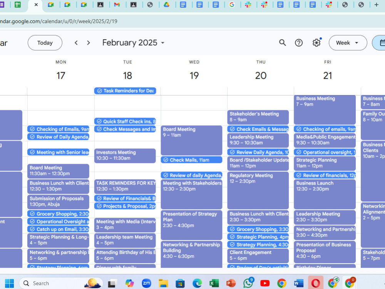Image resolution: width=385 pixels, height=289 pixels.
Task: Open Media&Public Engagement event Friday
Action: click(325, 140)
